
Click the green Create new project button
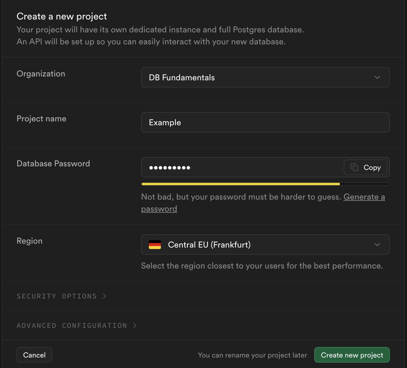coord(352,355)
